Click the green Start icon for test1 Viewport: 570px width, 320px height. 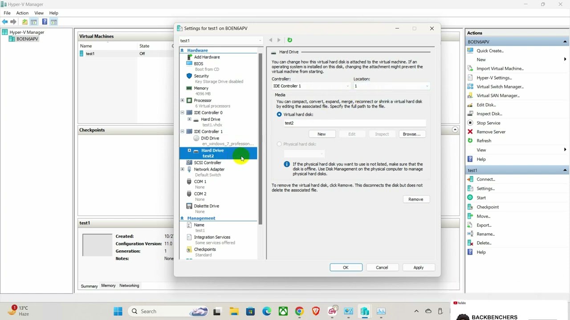[x=470, y=197]
